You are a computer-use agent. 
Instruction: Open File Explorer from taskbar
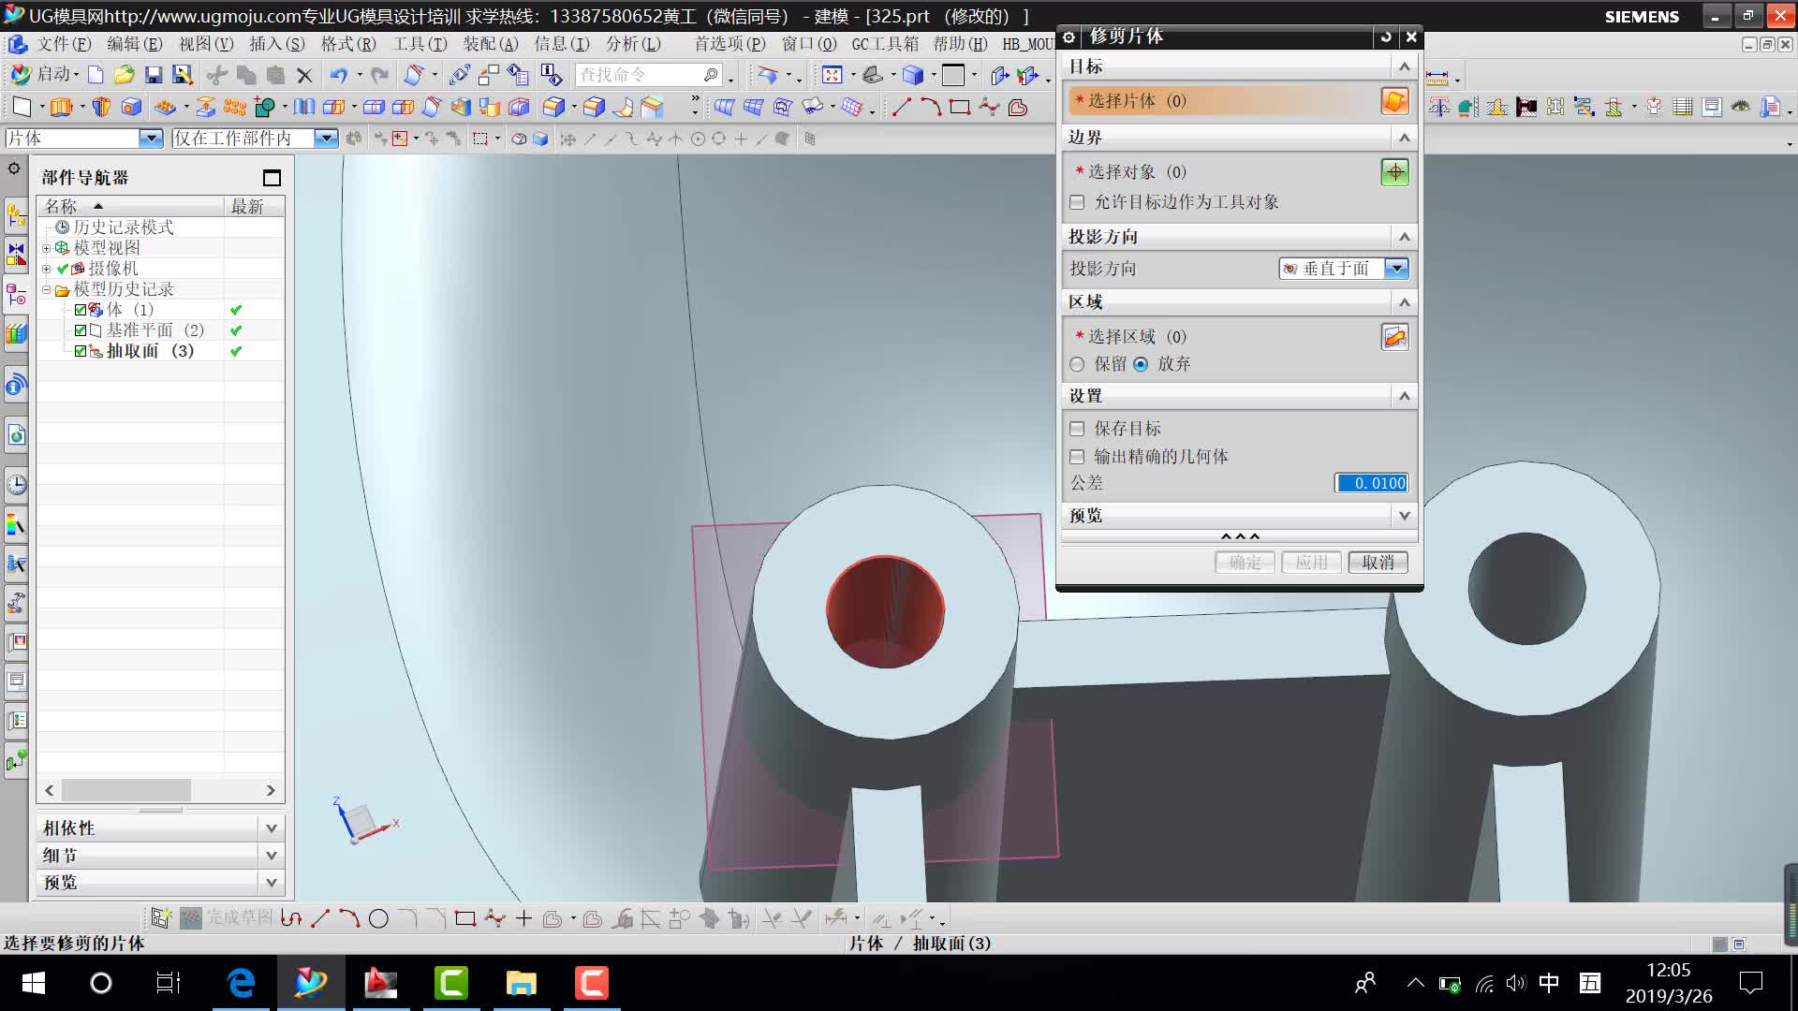pyautogui.click(x=521, y=983)
